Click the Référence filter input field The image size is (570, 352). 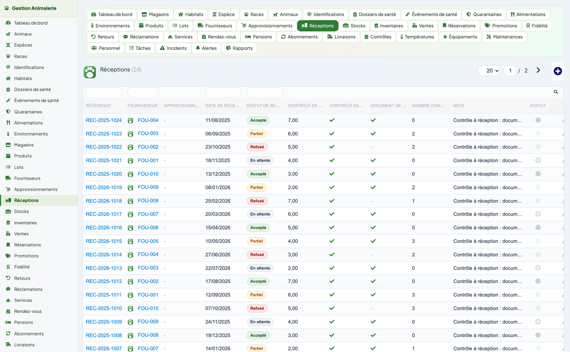[104, 93]
